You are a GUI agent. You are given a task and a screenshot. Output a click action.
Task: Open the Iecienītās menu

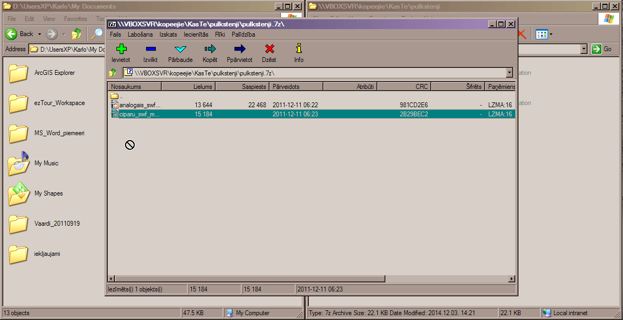pos(196,34)
